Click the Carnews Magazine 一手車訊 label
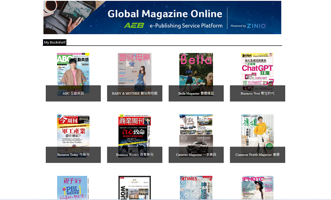Screen dimensions: 331x200 point(196,155)
